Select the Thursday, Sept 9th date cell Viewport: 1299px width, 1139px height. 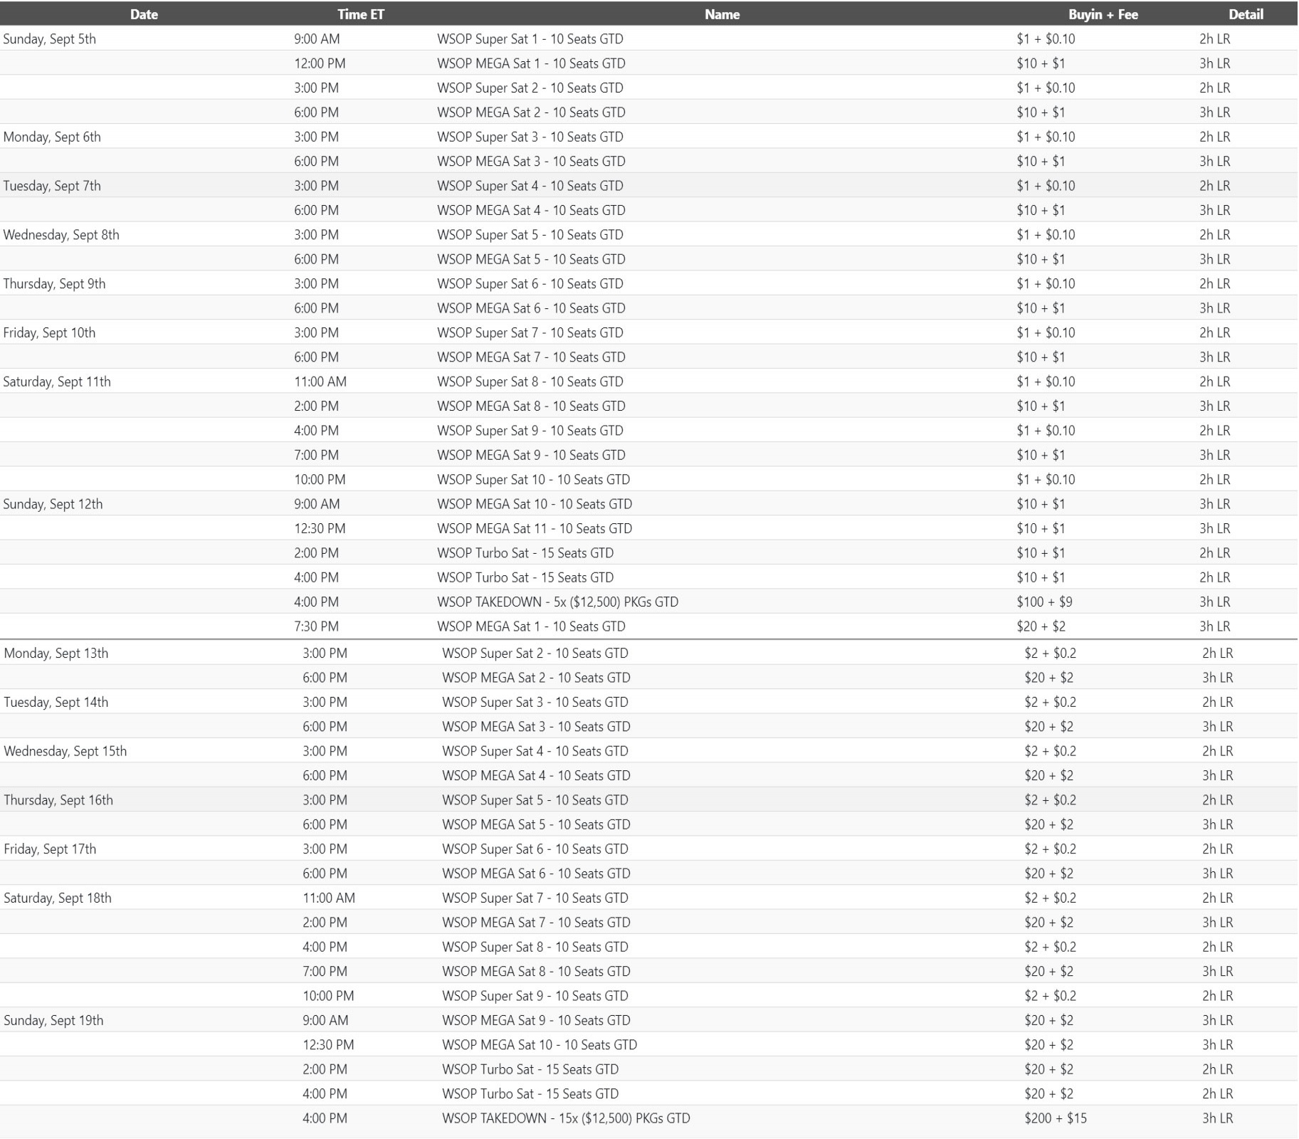coord(54,284)
